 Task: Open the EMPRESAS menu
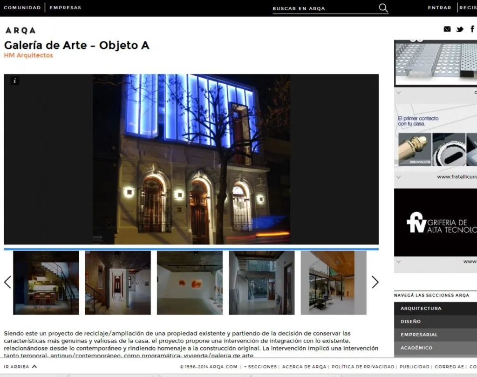point(65,7)
